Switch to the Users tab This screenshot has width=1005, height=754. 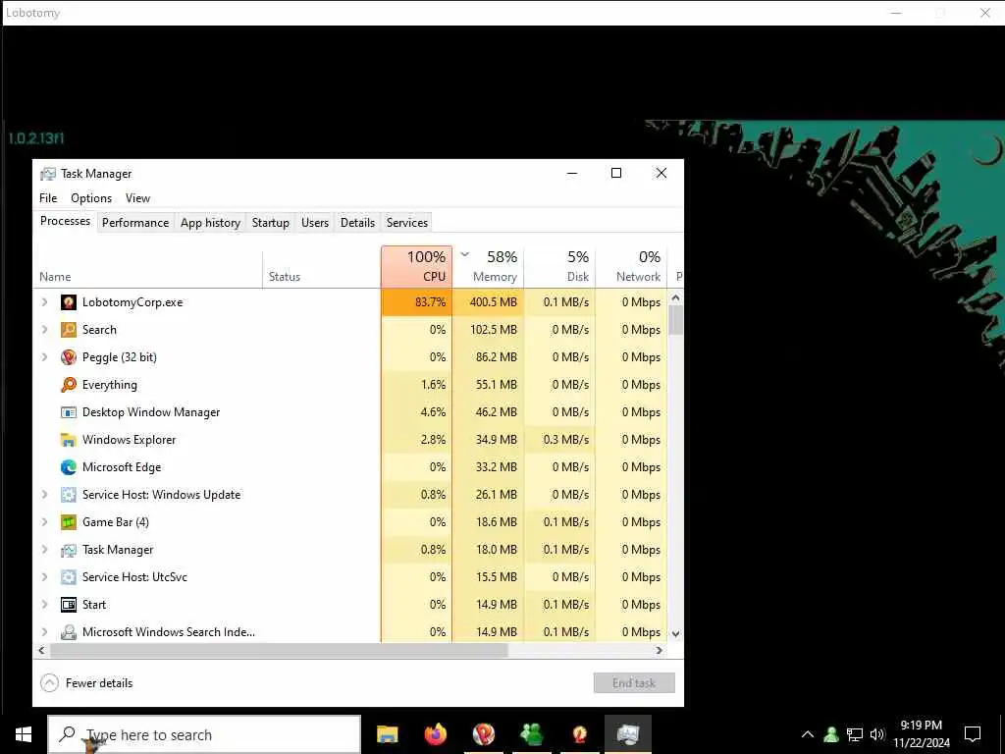pyautogui.click(x=315, y=223)
